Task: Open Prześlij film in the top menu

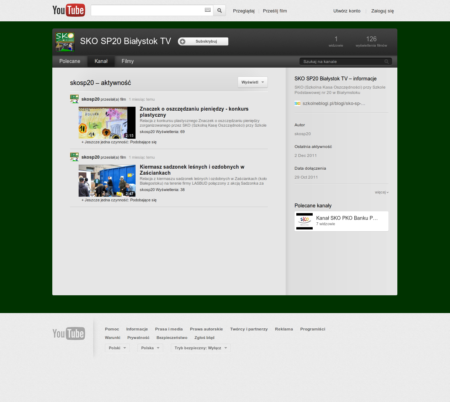Action: coord(275,11)
